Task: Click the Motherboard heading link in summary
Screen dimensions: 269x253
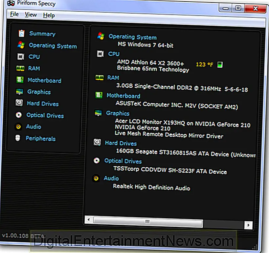Action: click(123, 96)
